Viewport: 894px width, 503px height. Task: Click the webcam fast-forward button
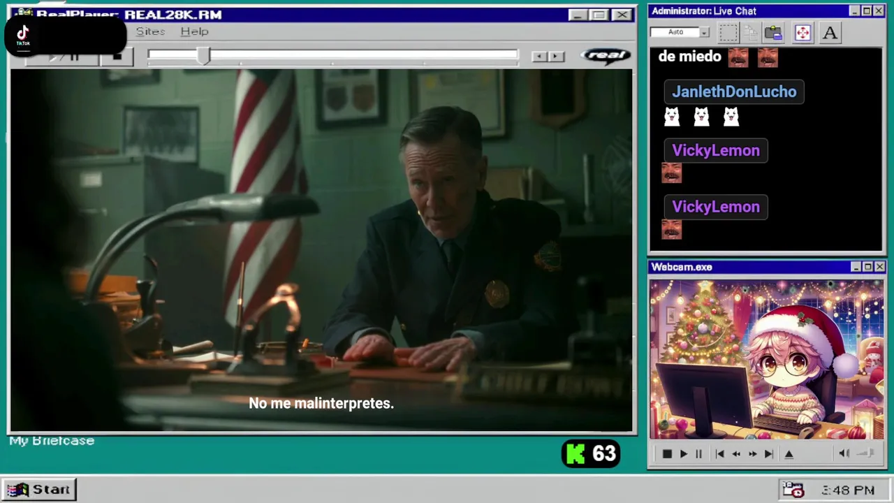pyautogui.click(x=752, y=454)
